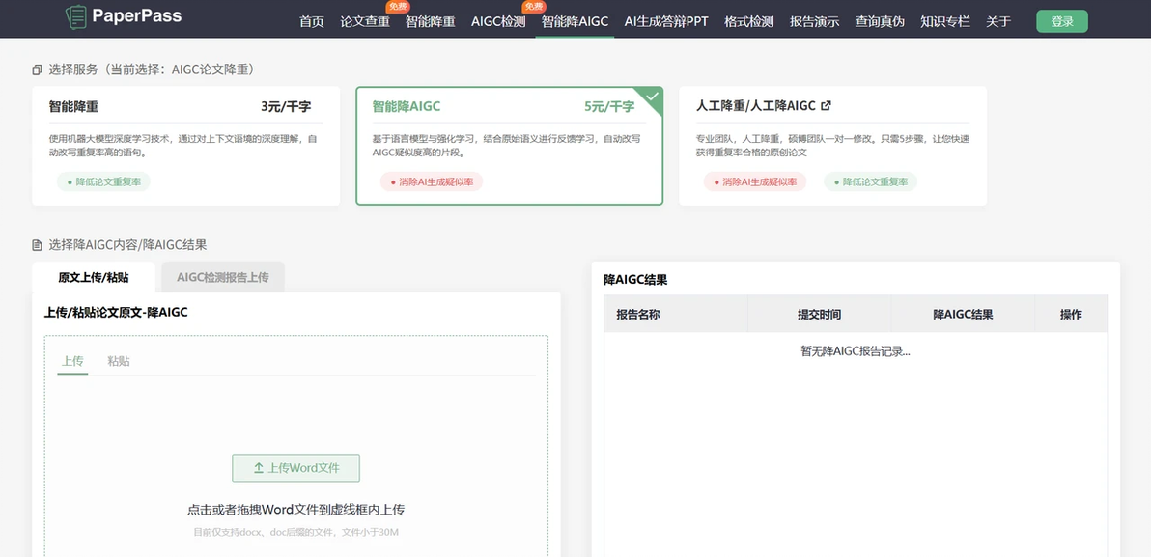1151x557 pixels.
Task: Open 关于 in the navigation bar
Action: tap(998, 21)
